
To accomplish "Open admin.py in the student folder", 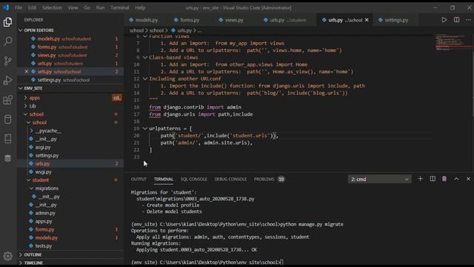I will 45,213.
